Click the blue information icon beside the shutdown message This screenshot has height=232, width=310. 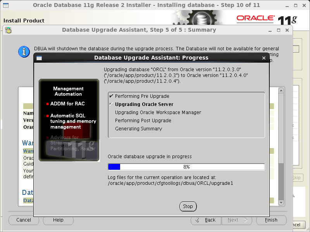click(x=24, y=51)
